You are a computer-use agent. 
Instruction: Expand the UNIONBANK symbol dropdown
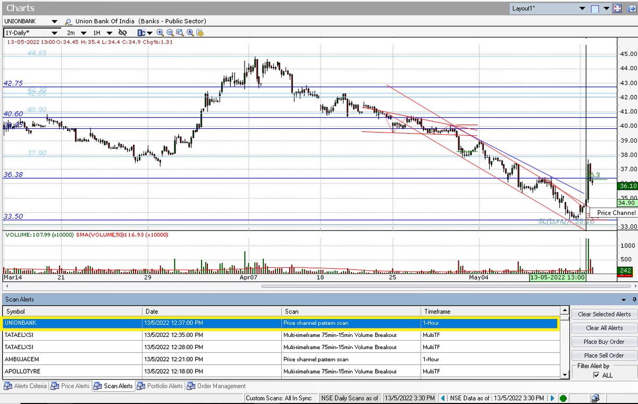54,21
